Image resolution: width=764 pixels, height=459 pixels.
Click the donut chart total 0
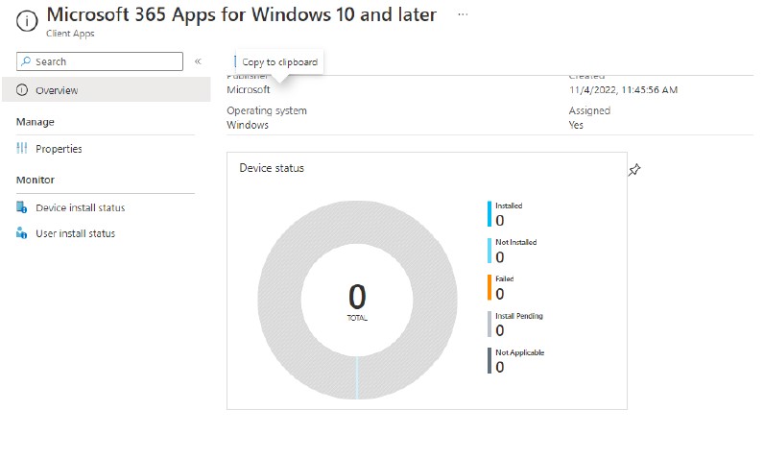pos(357,297)
